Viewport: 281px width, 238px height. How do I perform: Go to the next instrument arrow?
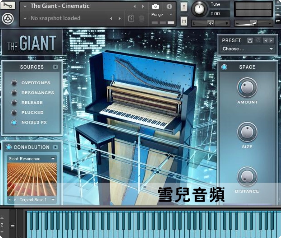click(143, 6)
